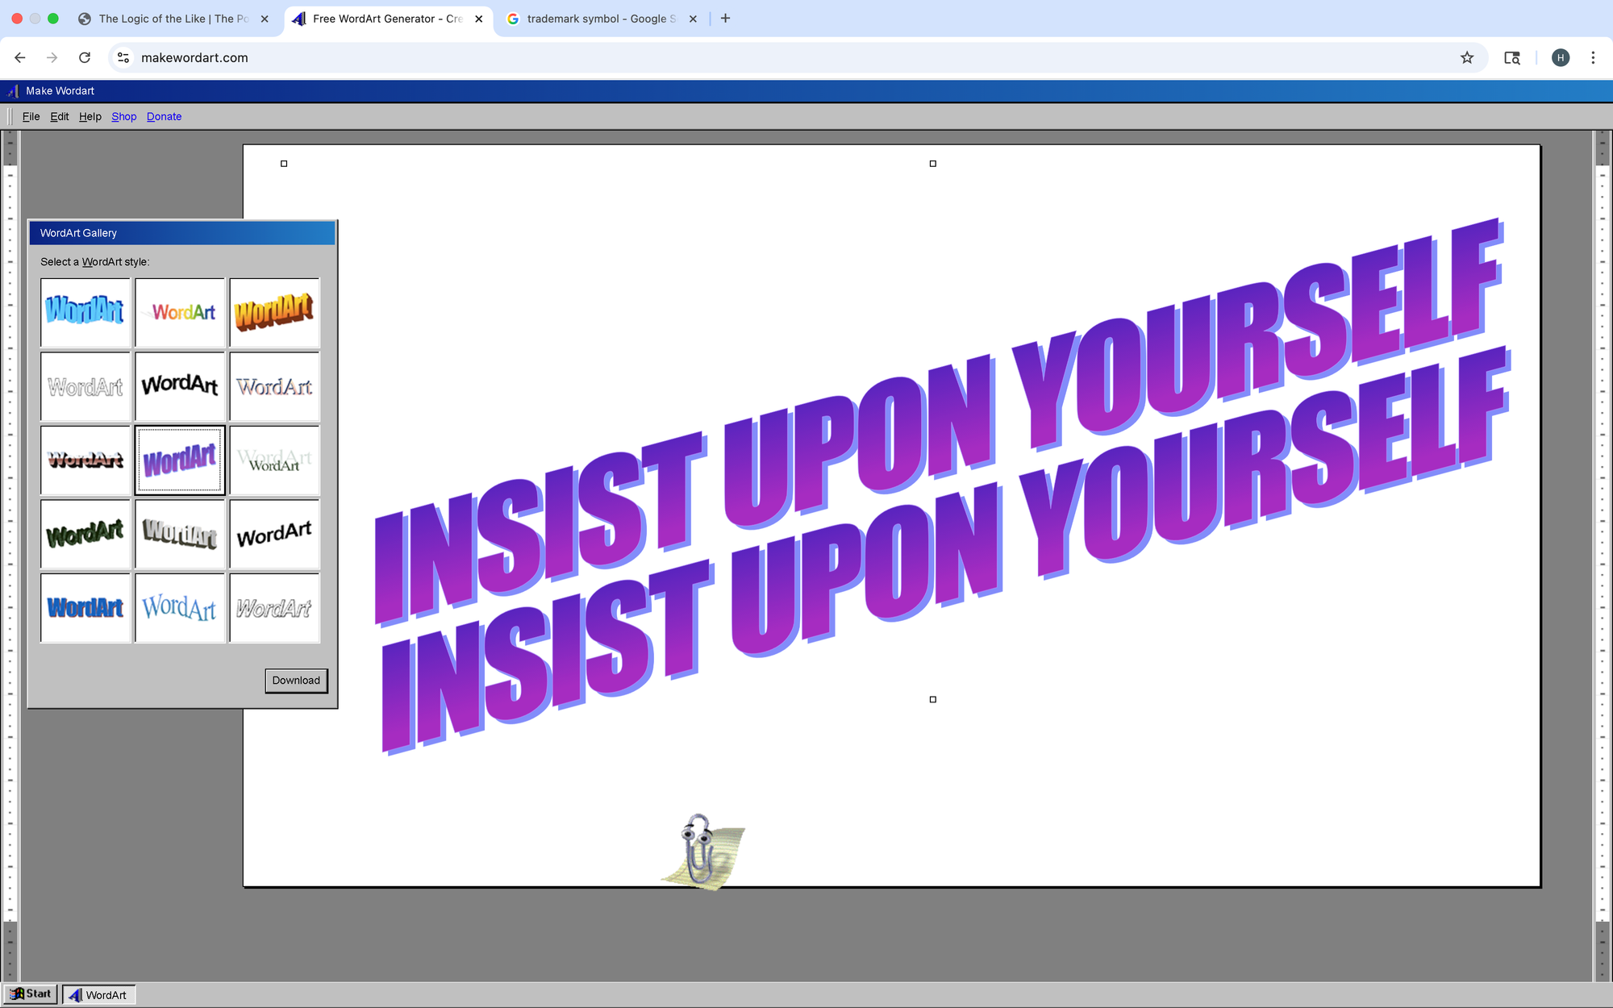Viewport: 1613px width, 1008px height.
Task: Open the File menu
Action: point(31,116)
